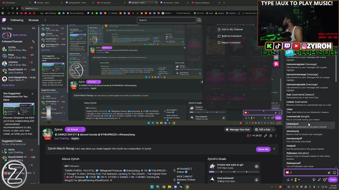Screen dimensions: 339x190
Task: Sort the Followed Channels list
Action: (x=33, y=41)
